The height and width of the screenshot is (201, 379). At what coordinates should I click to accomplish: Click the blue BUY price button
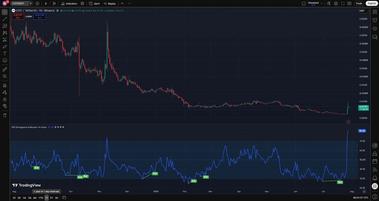point(39,16)
